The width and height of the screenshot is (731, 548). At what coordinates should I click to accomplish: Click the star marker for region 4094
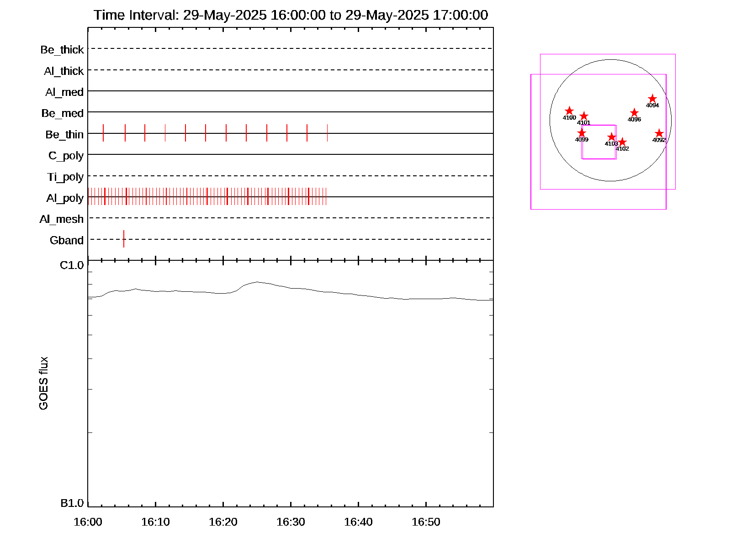click(x=652, y=99)
